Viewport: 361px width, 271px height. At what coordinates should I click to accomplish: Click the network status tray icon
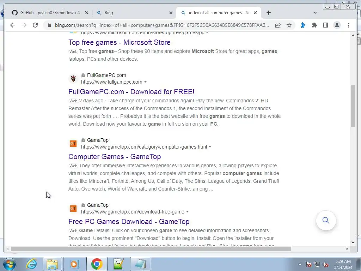pos(317,264)
